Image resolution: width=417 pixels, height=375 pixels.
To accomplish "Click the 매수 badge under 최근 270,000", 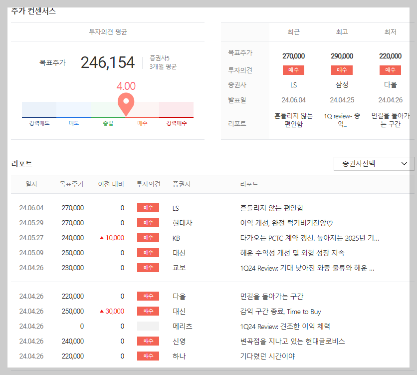I will coord(293,70).
